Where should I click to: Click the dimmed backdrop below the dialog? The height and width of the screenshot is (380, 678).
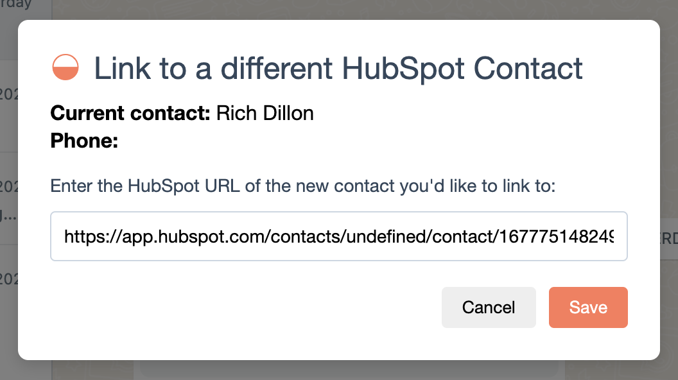(339, 370)
